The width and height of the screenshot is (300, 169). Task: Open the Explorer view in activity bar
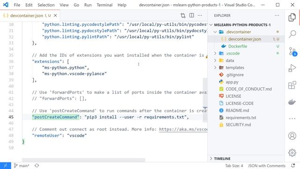[x=292, y=17]
